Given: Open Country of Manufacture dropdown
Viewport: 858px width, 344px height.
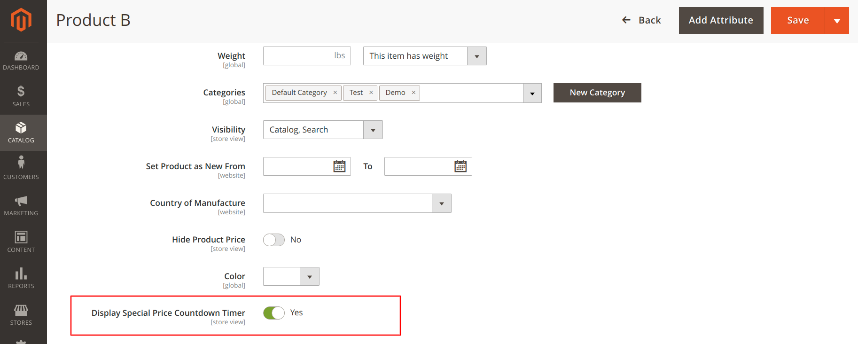Looking at the screenshot, I should (x=441, y=203).
